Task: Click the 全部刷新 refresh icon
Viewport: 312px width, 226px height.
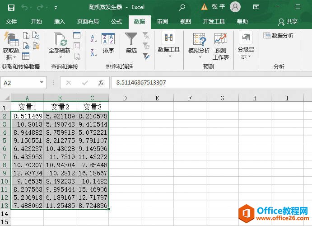Action: (x=60, y=40)
